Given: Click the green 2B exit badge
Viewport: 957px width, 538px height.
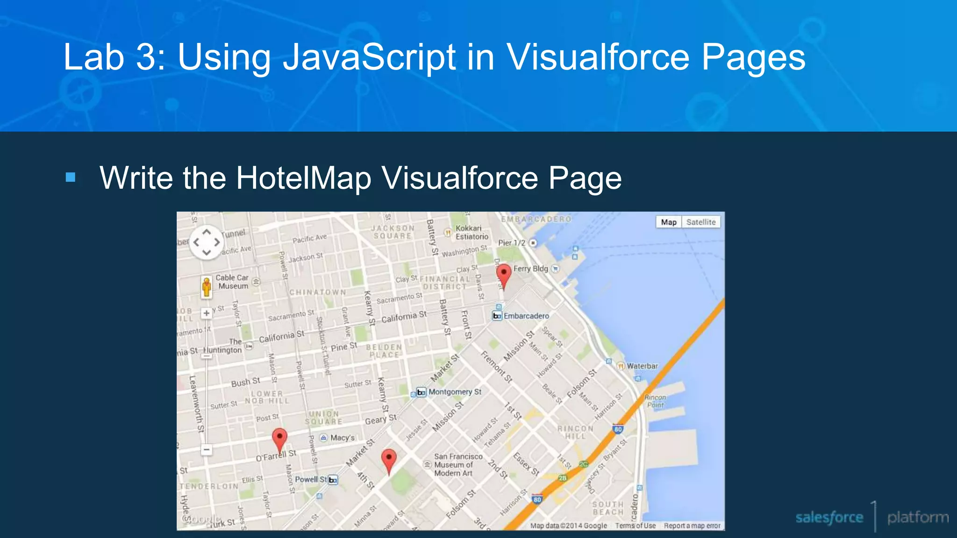Looking at the screenshot, I should point(563,478).
